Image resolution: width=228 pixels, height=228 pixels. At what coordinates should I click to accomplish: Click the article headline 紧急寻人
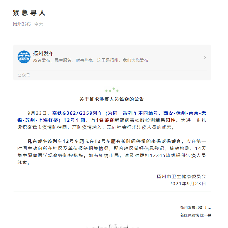pyautogui.click(x=29, y=13)
